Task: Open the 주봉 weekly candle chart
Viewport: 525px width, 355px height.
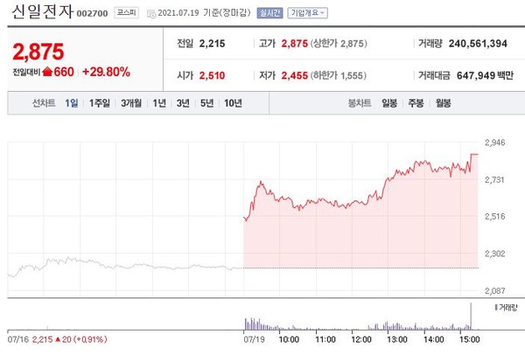Action: pos(416,103)
